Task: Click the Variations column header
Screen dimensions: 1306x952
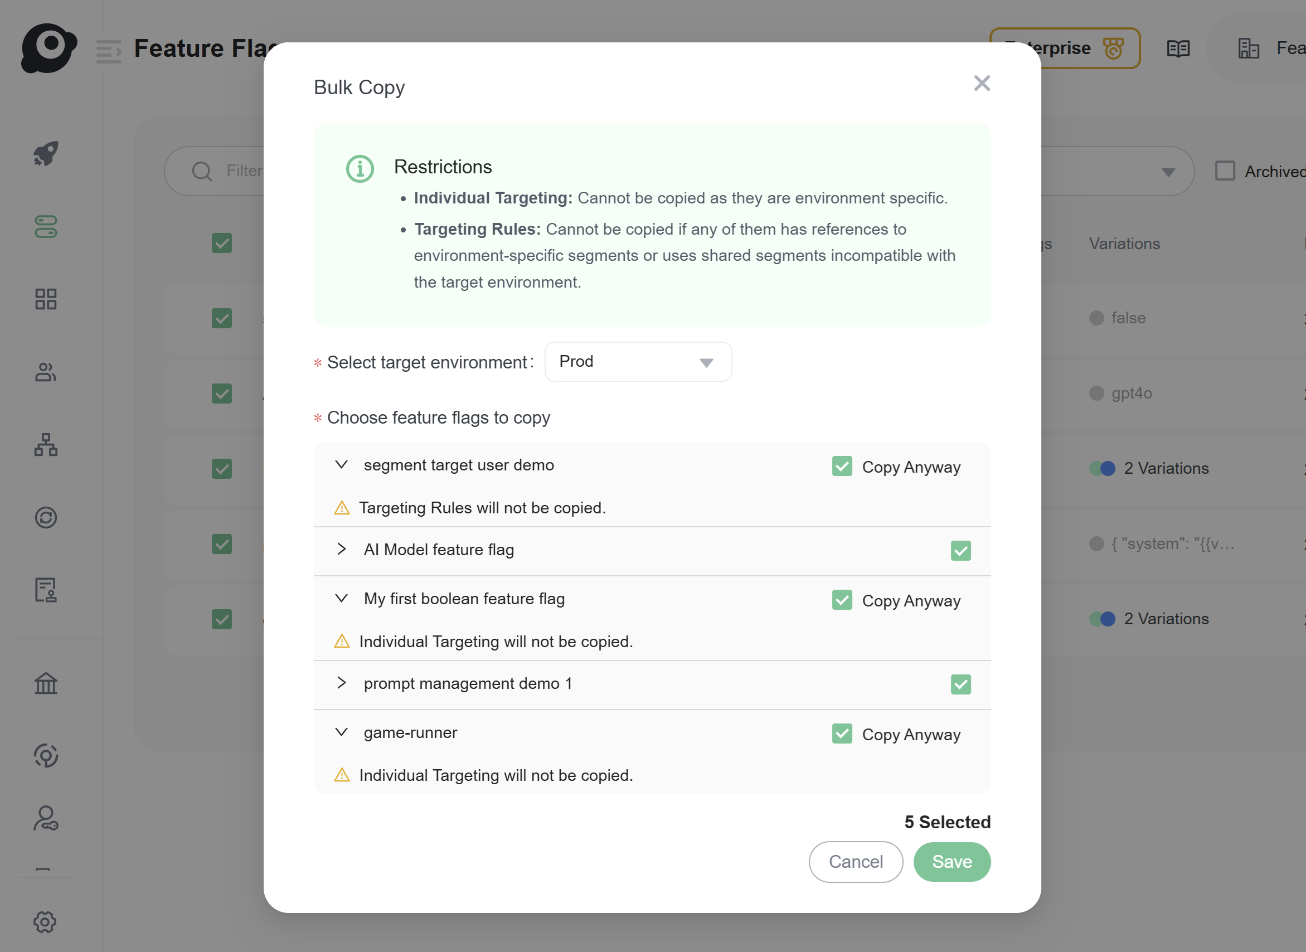Action: click(x=1124, y=244)
